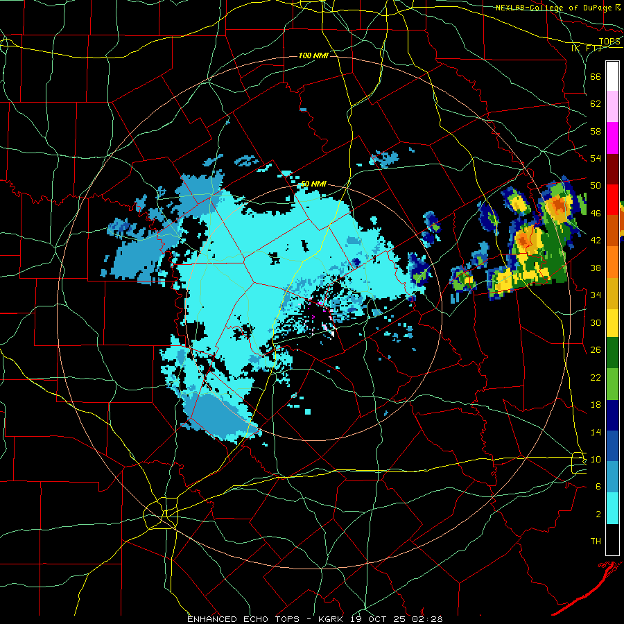Click the legend value '66'

tap(596, 76)
